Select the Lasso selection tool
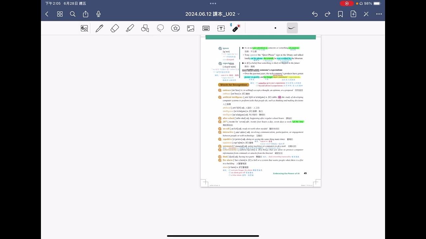Image resolution: width=426 pixels, height=239 pixels. [160, 28]
